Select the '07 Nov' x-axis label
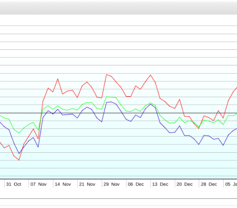The width and height of the screenshot is (237, 208). pos(39,184)
